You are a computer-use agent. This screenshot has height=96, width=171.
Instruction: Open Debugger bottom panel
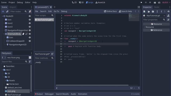(49, 94)
